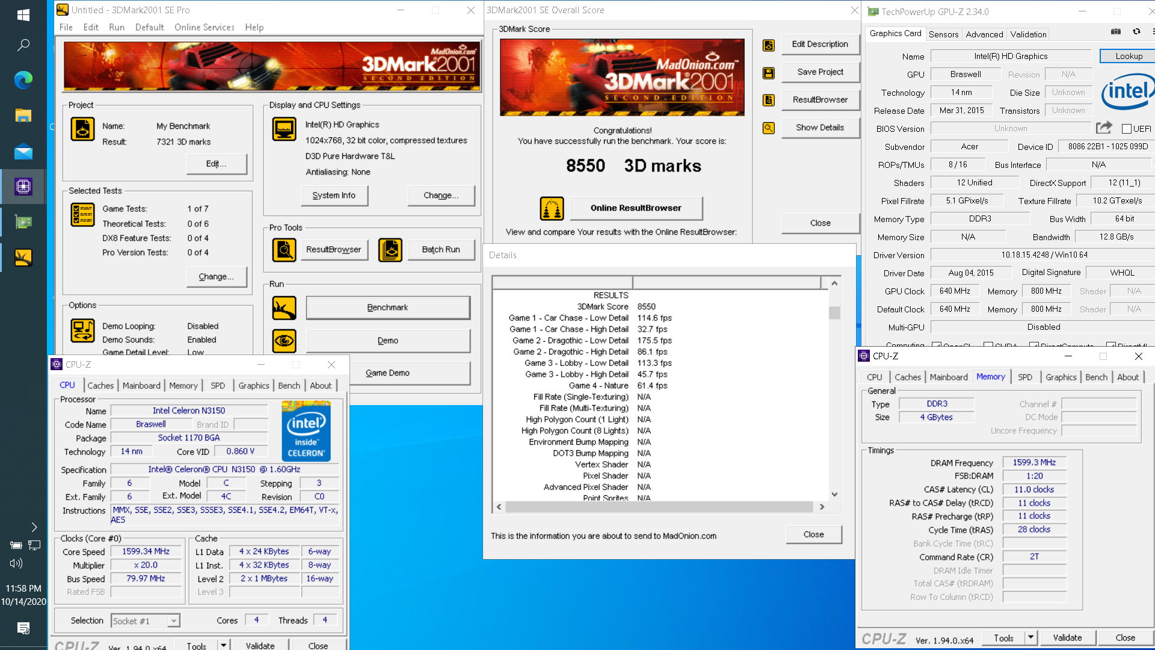1155x650 pixels.
Task: Click the volume icon in the system tray
Action: (x=16, y=564)
